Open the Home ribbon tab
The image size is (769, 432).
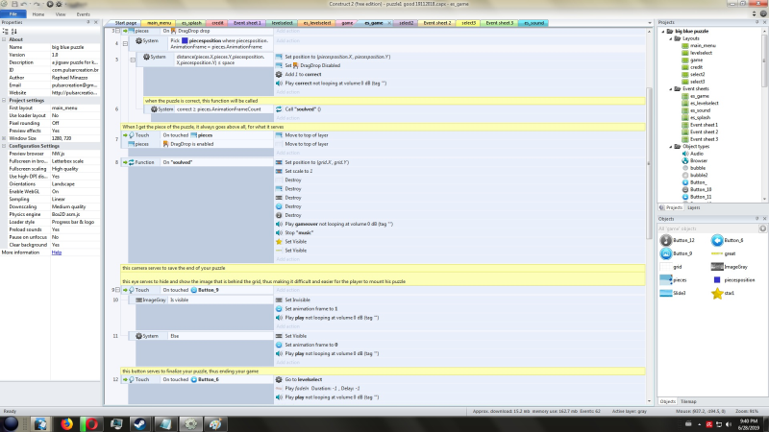[x=38, y=14]
